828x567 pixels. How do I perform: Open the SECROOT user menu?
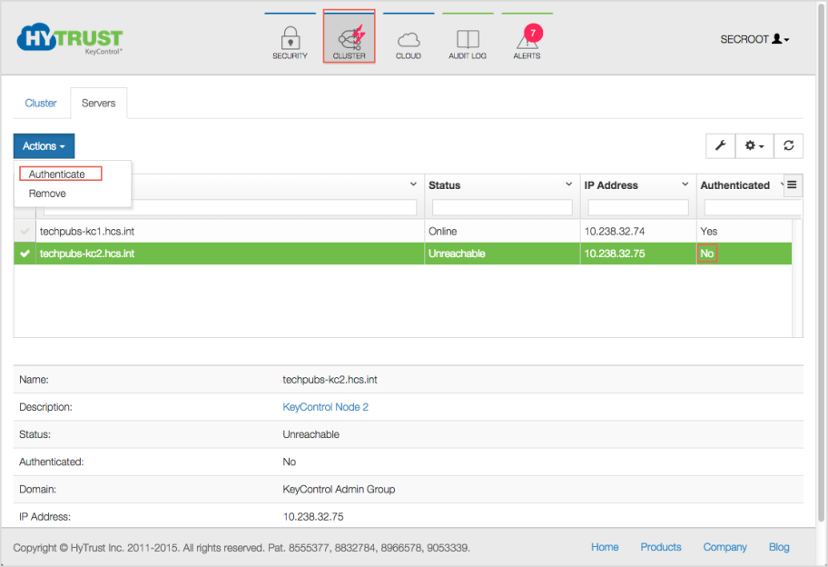(754, 39)
